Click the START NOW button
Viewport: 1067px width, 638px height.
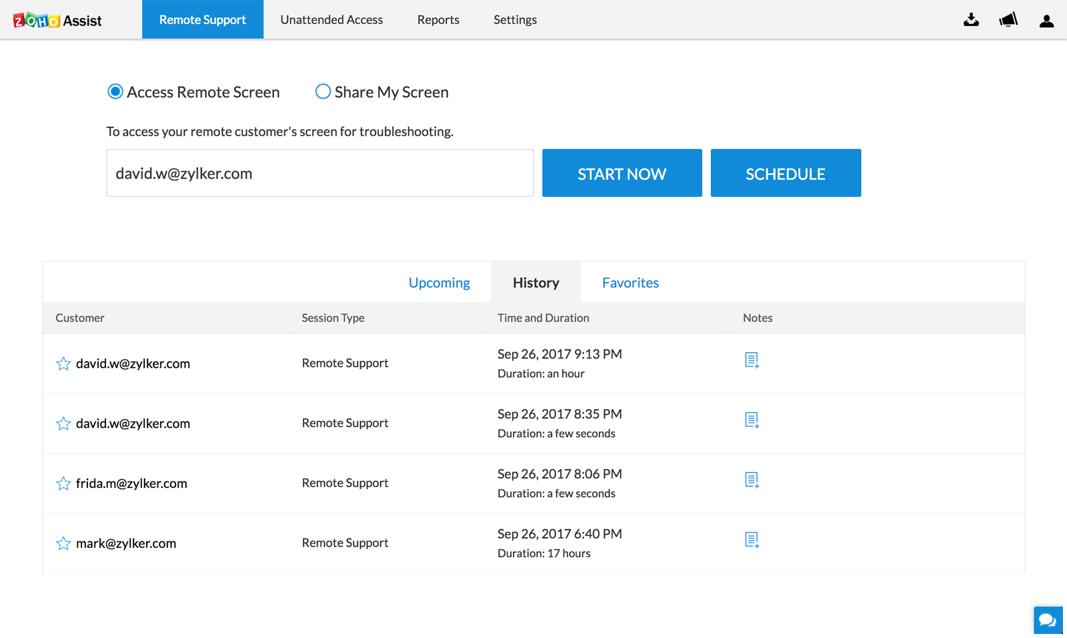pyautogui.click(x=622, y=173)
